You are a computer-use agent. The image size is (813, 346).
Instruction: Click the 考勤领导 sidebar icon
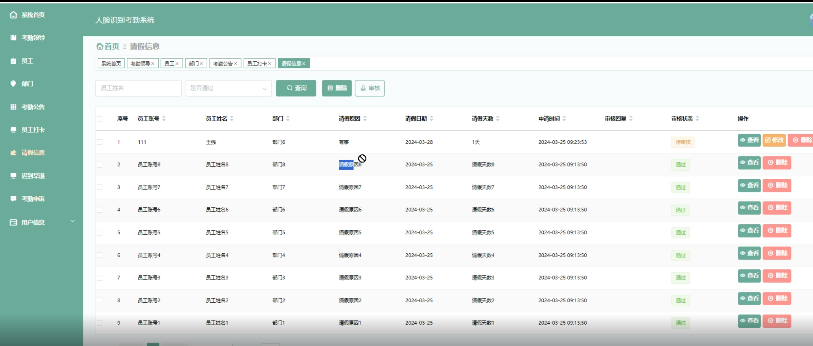13,38
